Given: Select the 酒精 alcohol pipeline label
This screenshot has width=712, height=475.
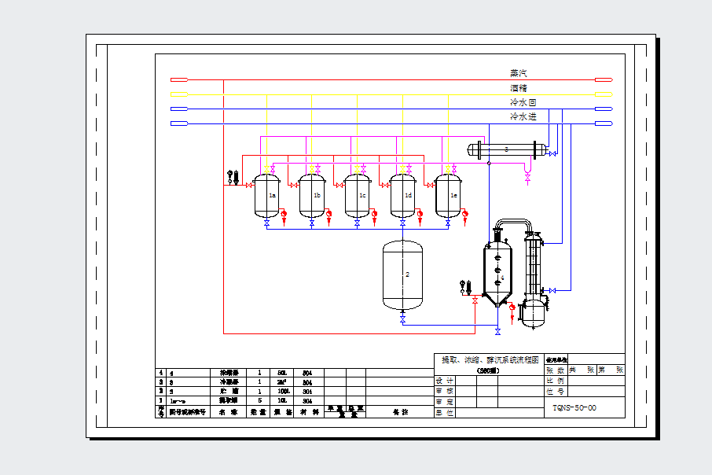Looking at the screenshot, I should click(x=518, y=88).
